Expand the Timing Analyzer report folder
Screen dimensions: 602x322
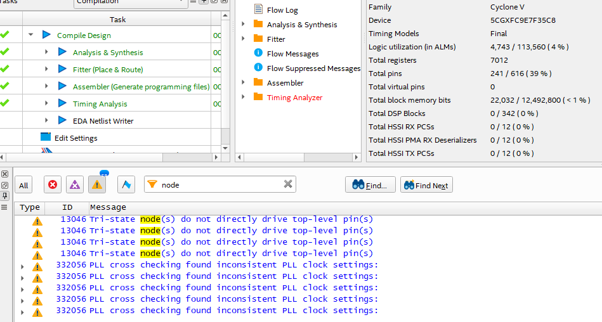pyautogui.click(x=243, y=97)
